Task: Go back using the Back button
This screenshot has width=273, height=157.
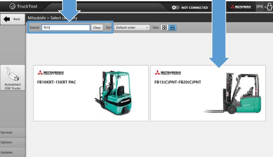Action: coord(13,19)
